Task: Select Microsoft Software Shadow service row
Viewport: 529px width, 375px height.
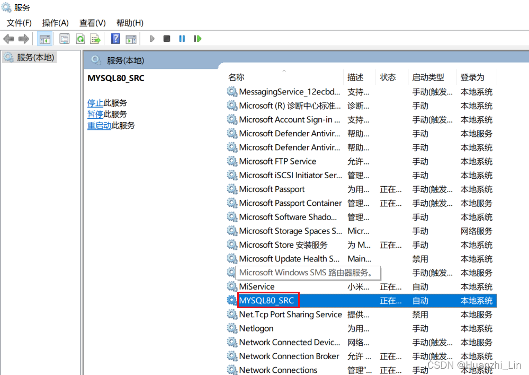Action: (x=361, y=217)
